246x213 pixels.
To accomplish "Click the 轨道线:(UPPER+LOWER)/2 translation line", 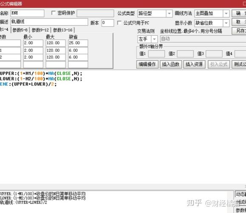I will (23, 202).
